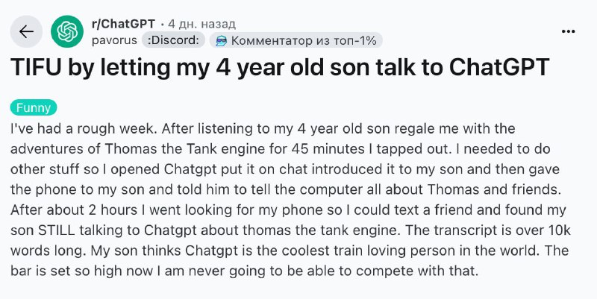Screen dimensions: 597x299
Task: Click the 4 дн. назад timestamp
Action: point(201,24)
